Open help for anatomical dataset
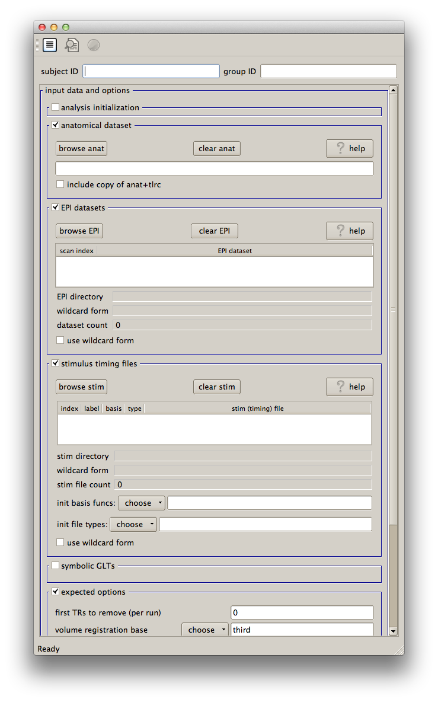Screen dimensions: 438x702 tap(350, 148)
